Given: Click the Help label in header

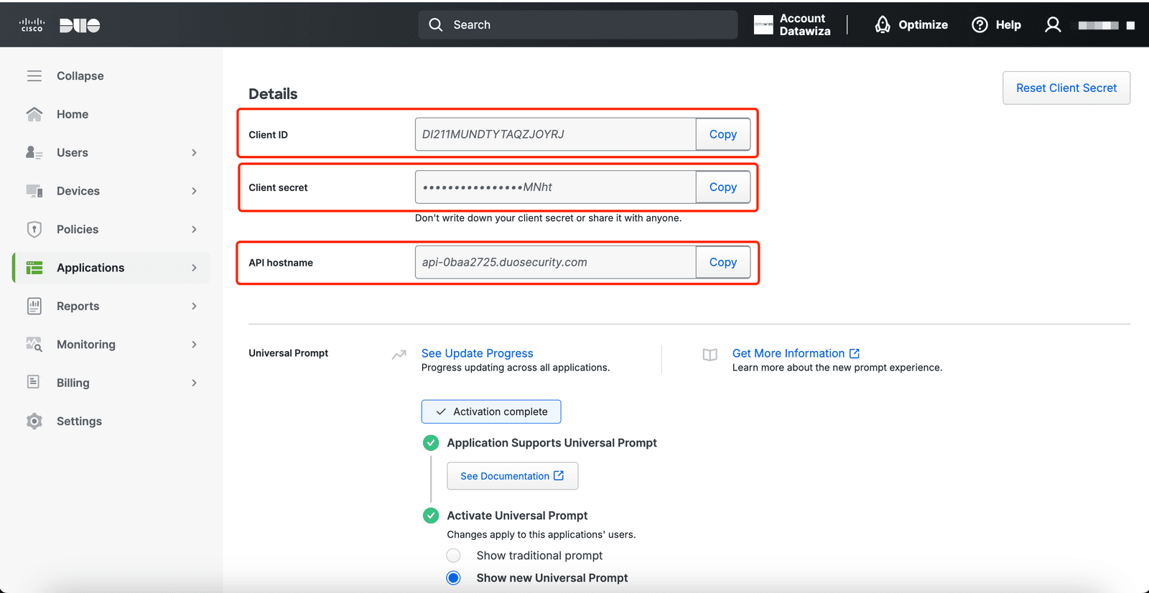Looking at the screenshot, I should 1008,25.
